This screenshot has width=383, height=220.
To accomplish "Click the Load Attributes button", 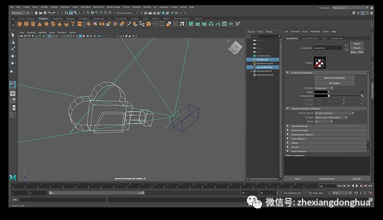I will coord(327,179).
